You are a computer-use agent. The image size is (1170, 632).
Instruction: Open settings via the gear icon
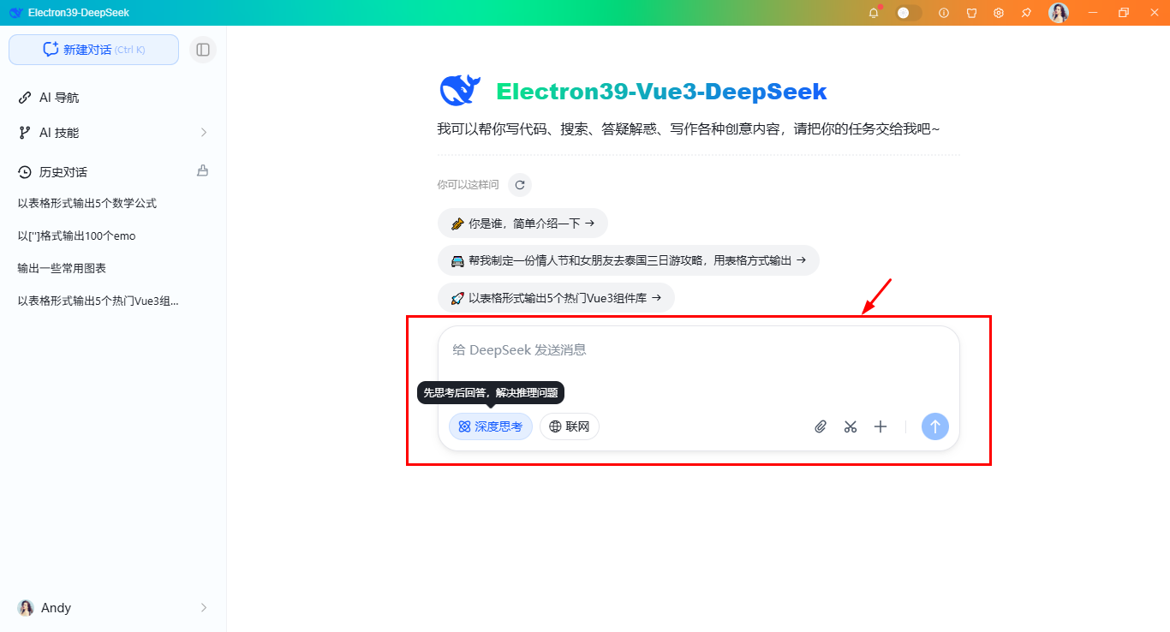tap(998, 12)
